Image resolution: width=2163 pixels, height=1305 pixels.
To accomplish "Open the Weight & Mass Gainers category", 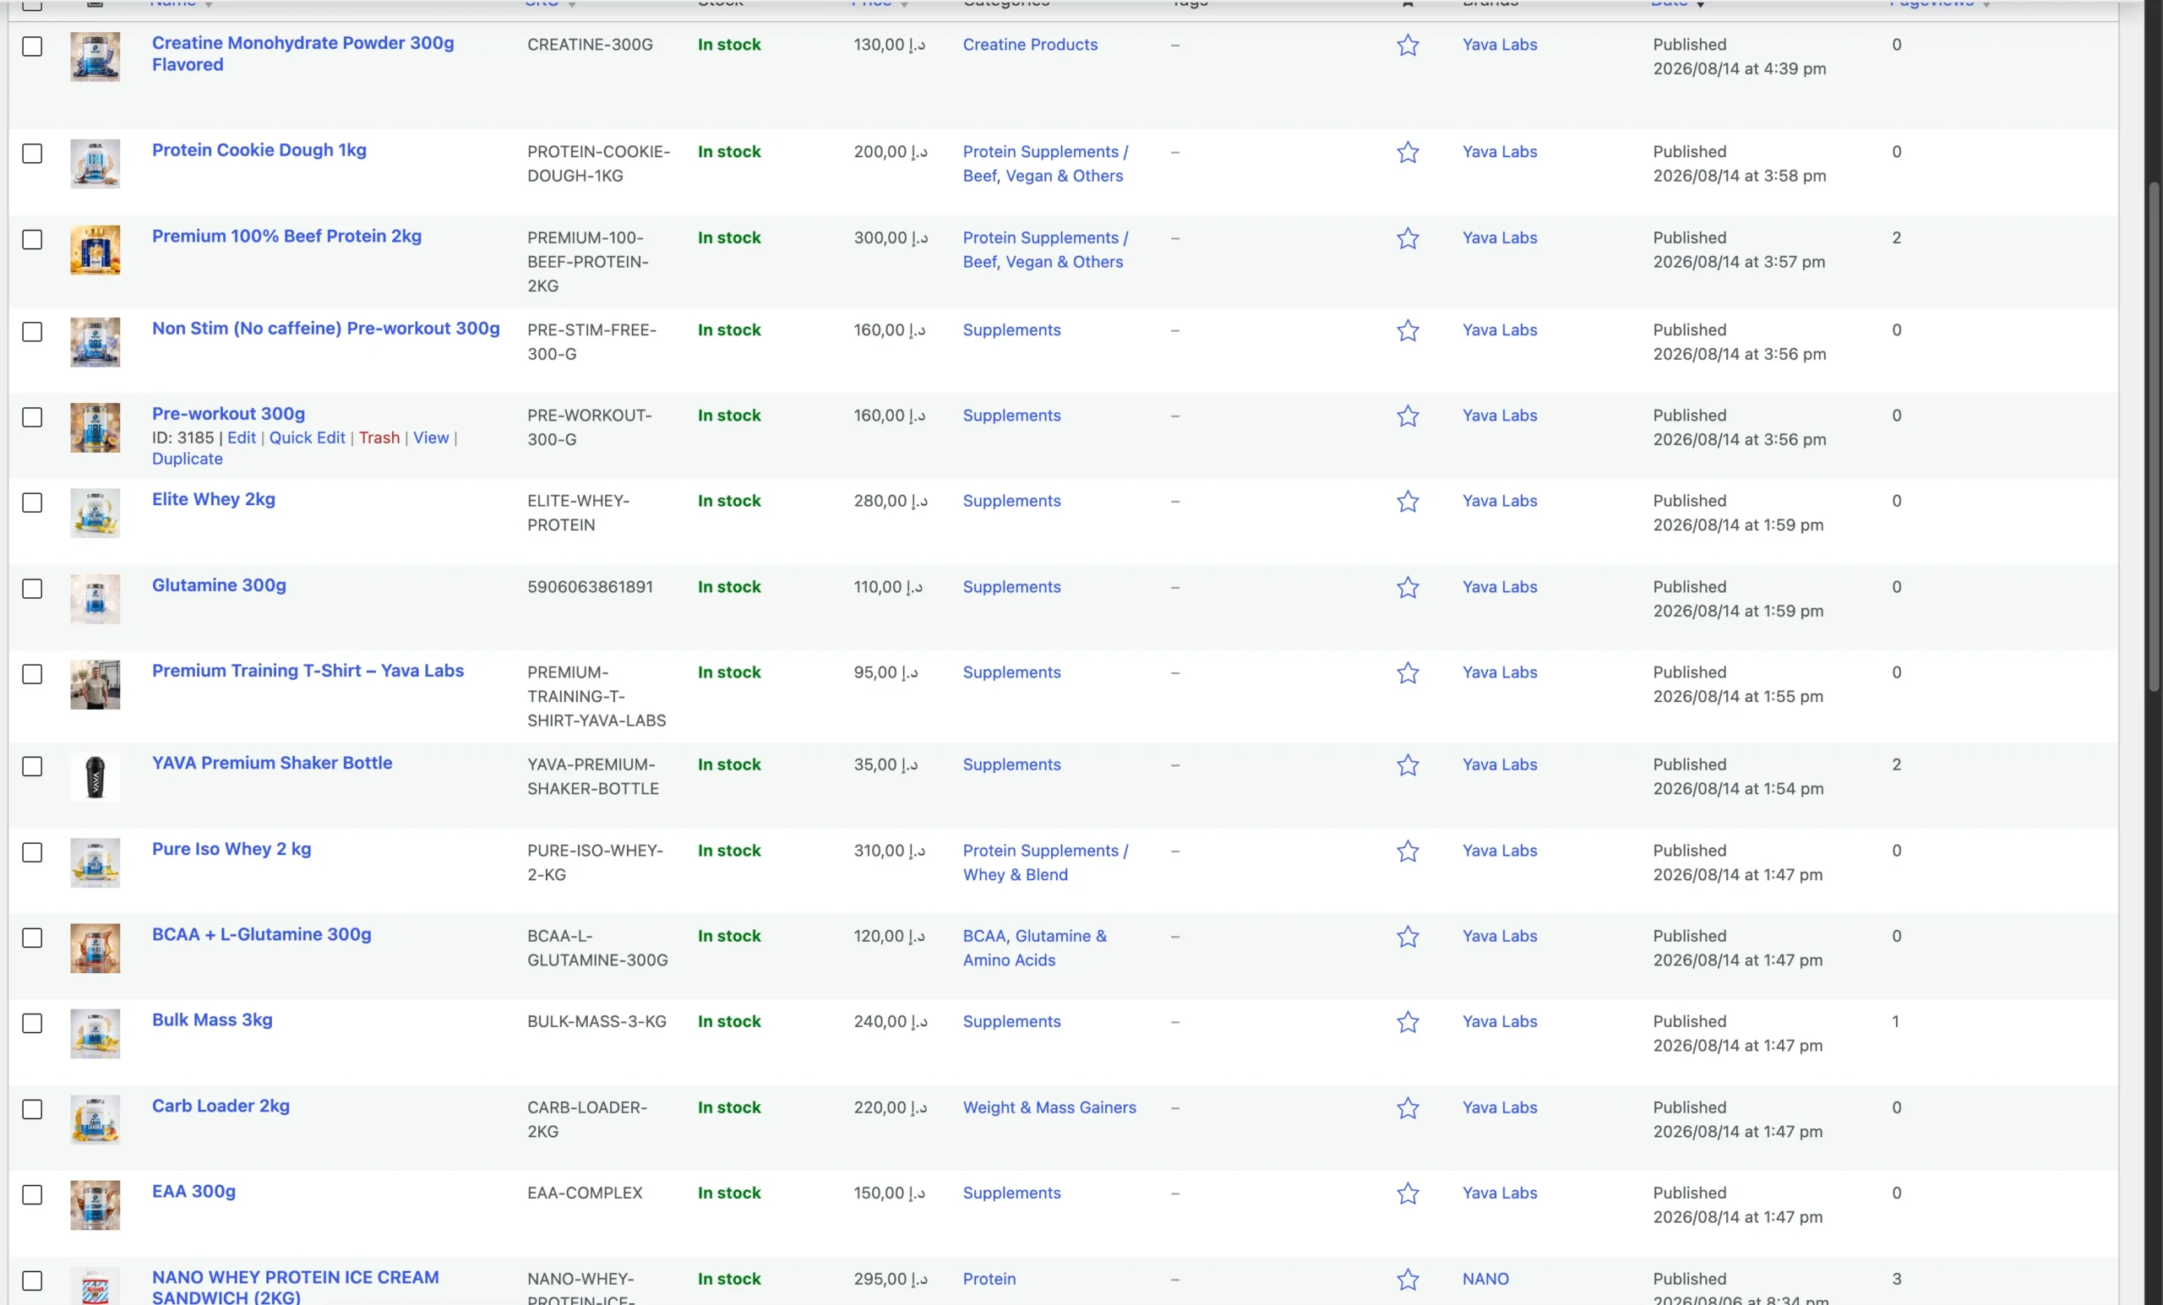I will click(1049, 1107).
